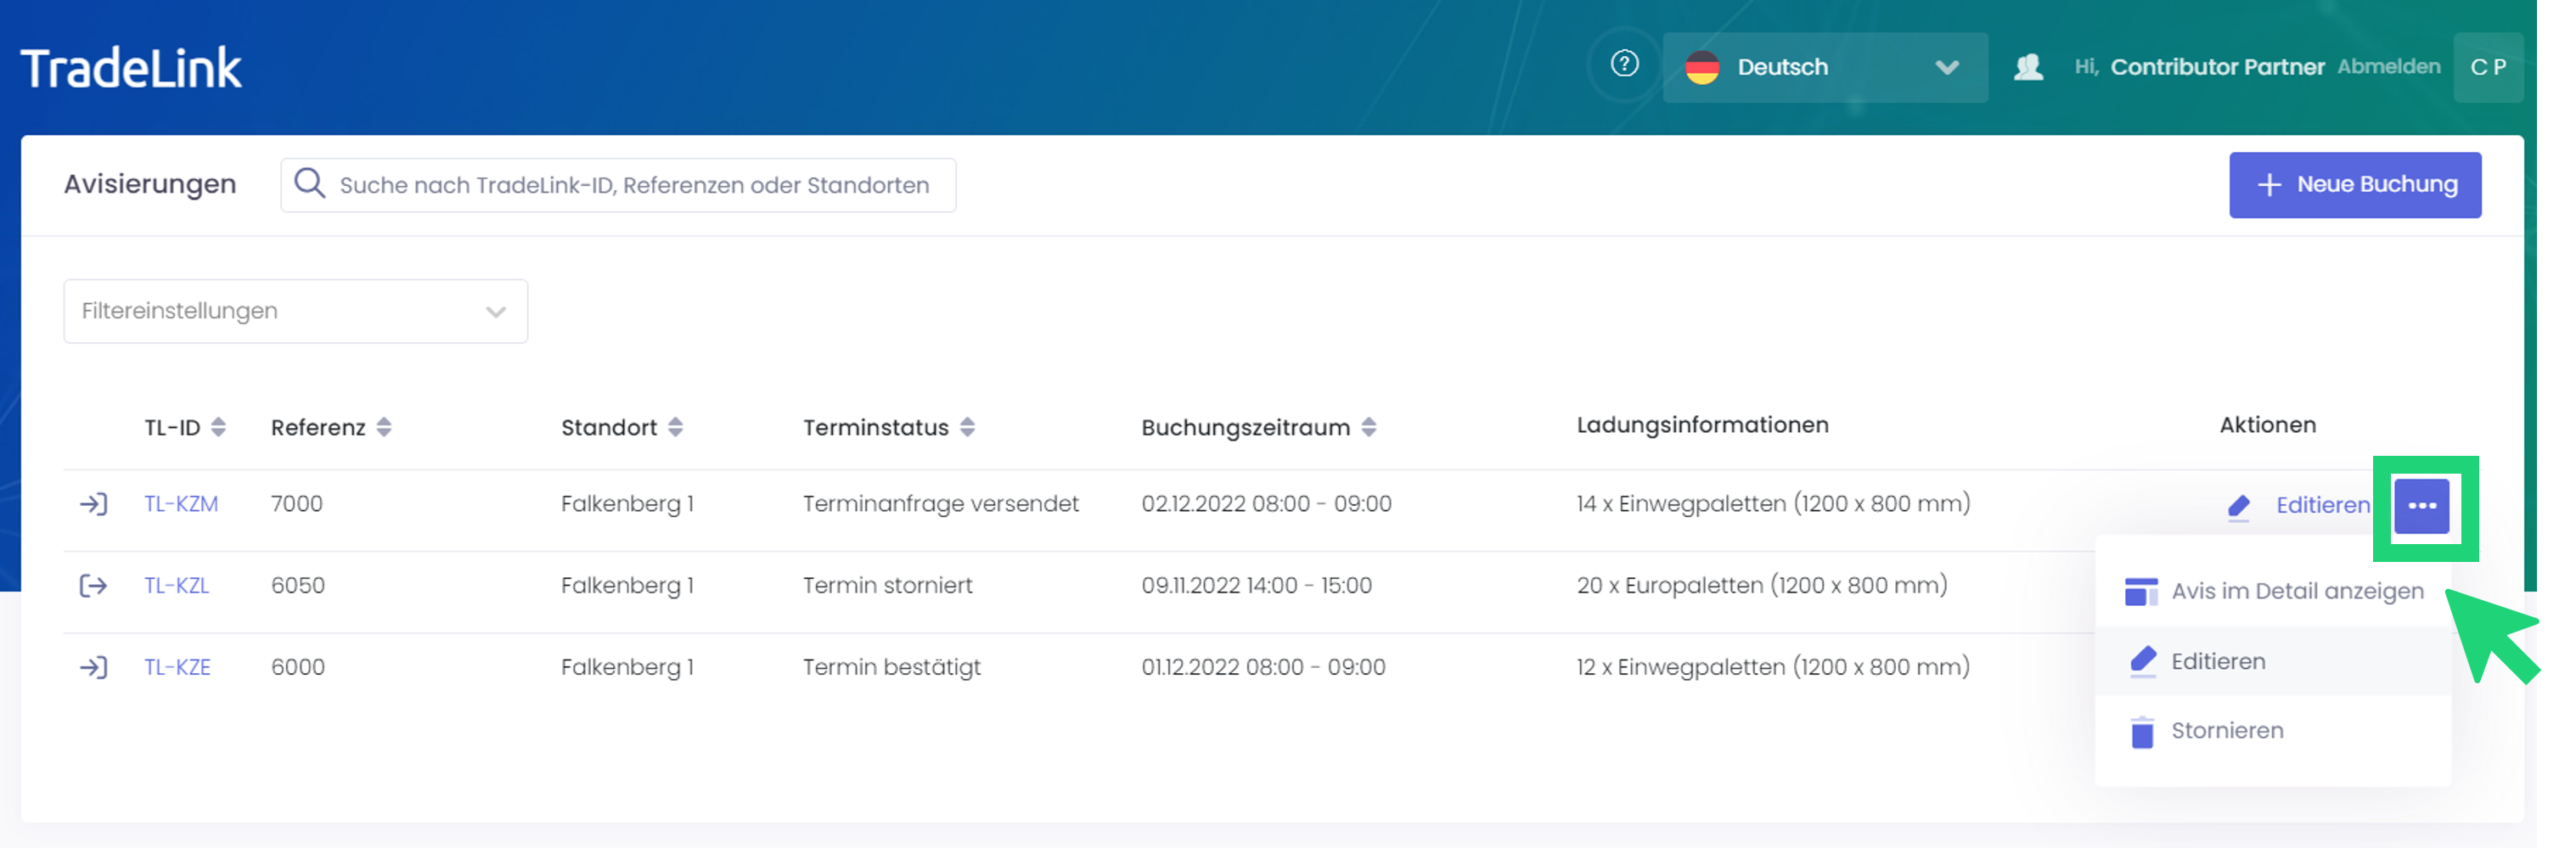Click the search magnifier icon
This screenshot has width=2576, height=848.
310,184
